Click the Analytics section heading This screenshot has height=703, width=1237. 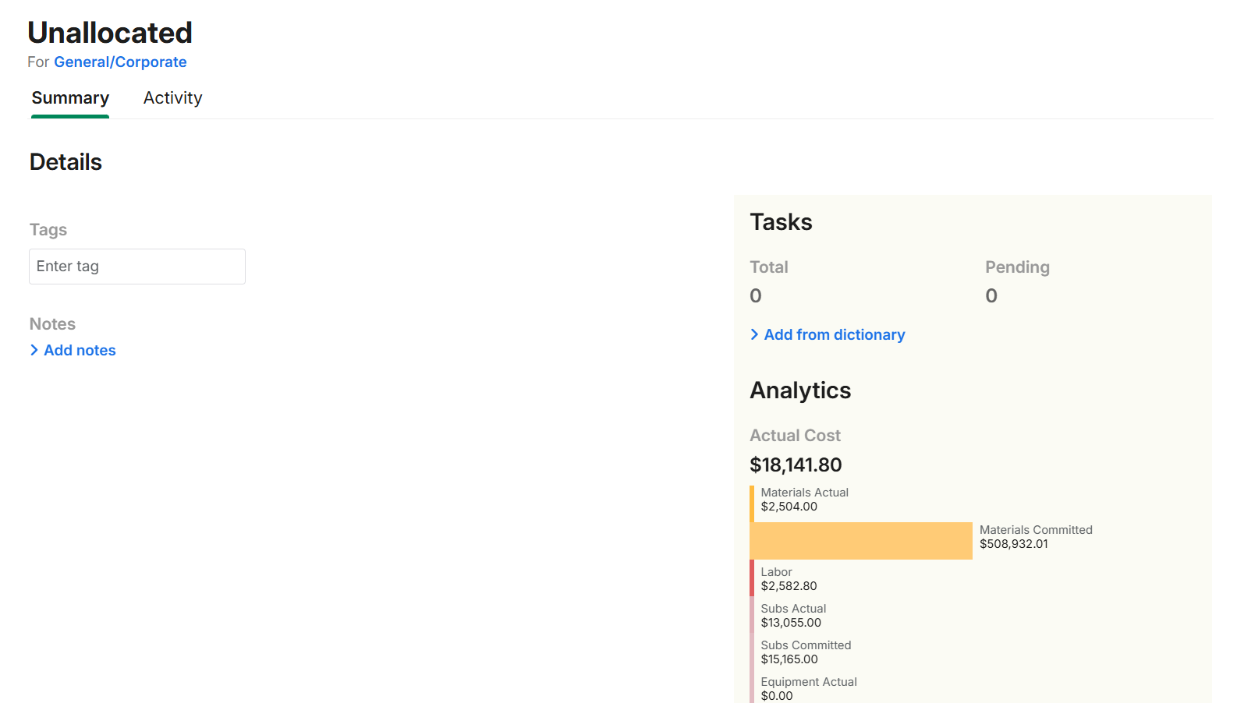click(x=800, y=390)
